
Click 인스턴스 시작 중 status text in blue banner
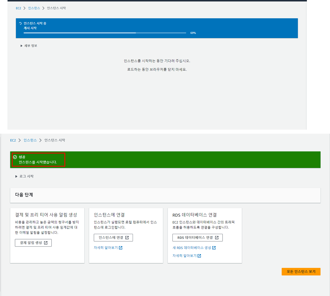tap(35, 24)
